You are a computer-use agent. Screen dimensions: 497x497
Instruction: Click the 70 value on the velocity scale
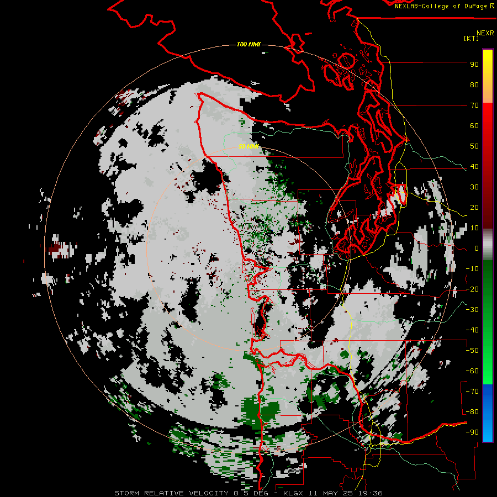[x=474, y=105]
